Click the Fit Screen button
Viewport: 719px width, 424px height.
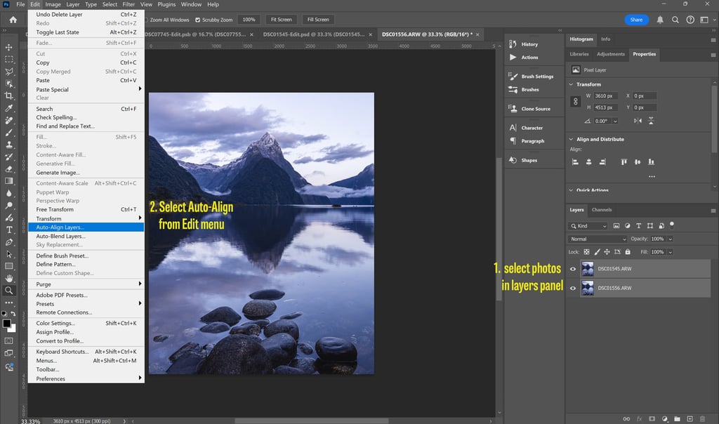281,20
